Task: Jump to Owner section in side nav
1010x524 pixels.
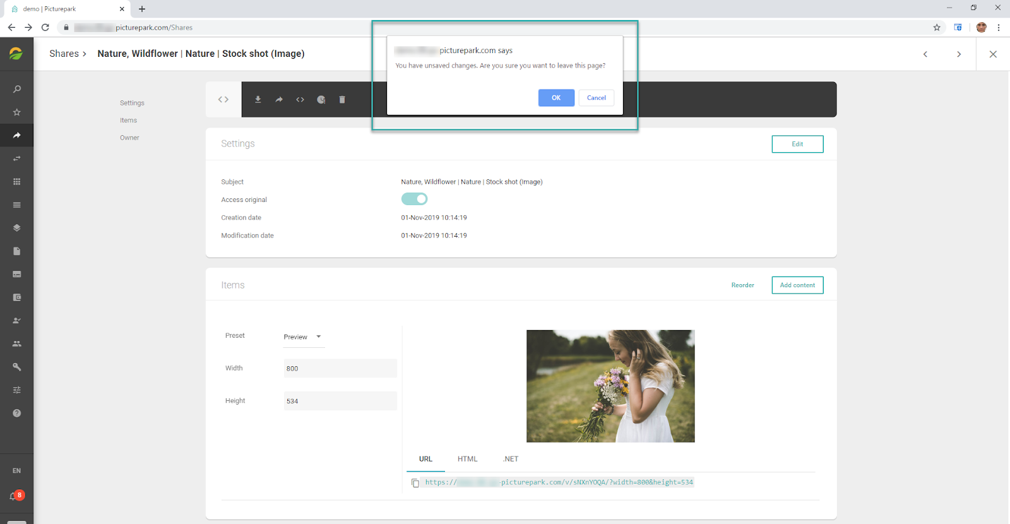Action: pyautogui.click(x=129, y=138)
